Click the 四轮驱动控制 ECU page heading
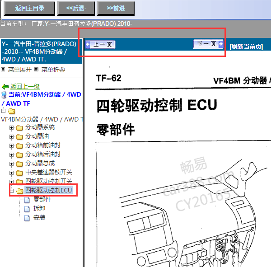The width and height of the screenshot is (271, 267). 157,105
